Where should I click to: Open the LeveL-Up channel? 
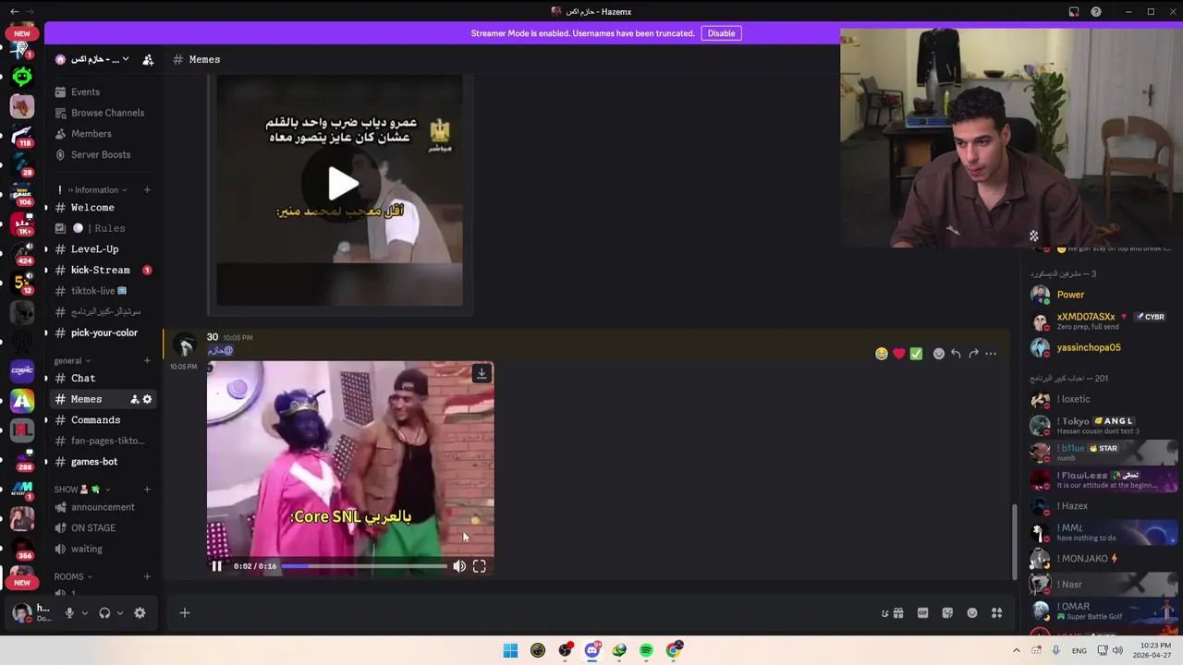point(102,249)
